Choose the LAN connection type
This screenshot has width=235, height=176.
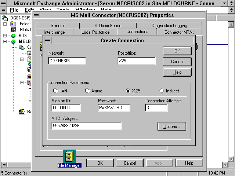pos(55,91)
